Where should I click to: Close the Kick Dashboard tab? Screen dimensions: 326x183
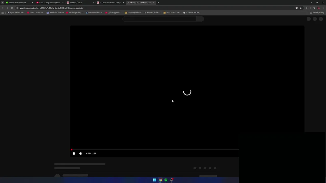33,3
